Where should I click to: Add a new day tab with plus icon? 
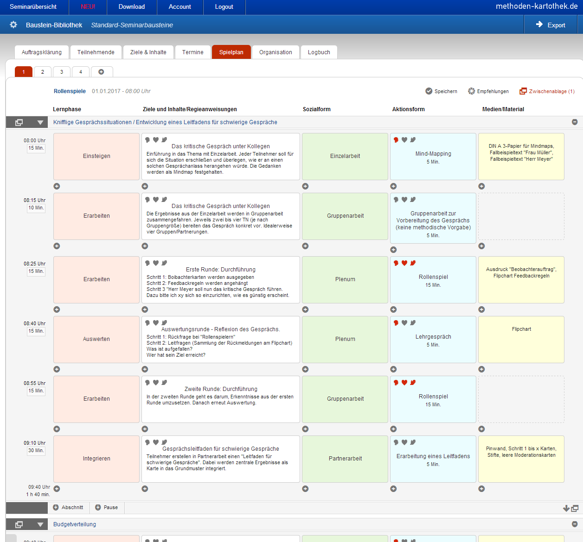101,72
